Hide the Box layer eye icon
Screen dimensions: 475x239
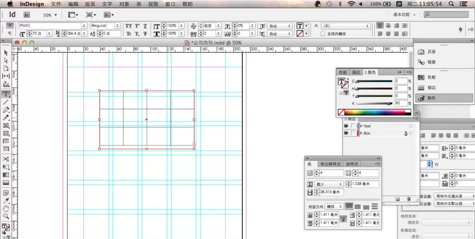pos(346,133)
